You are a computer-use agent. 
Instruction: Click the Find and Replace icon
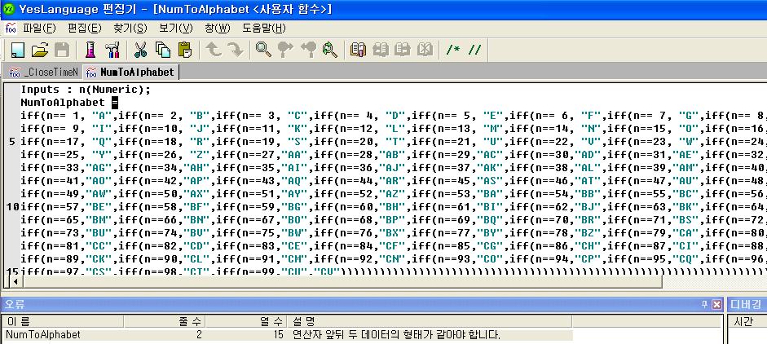[x=329, y=50]
